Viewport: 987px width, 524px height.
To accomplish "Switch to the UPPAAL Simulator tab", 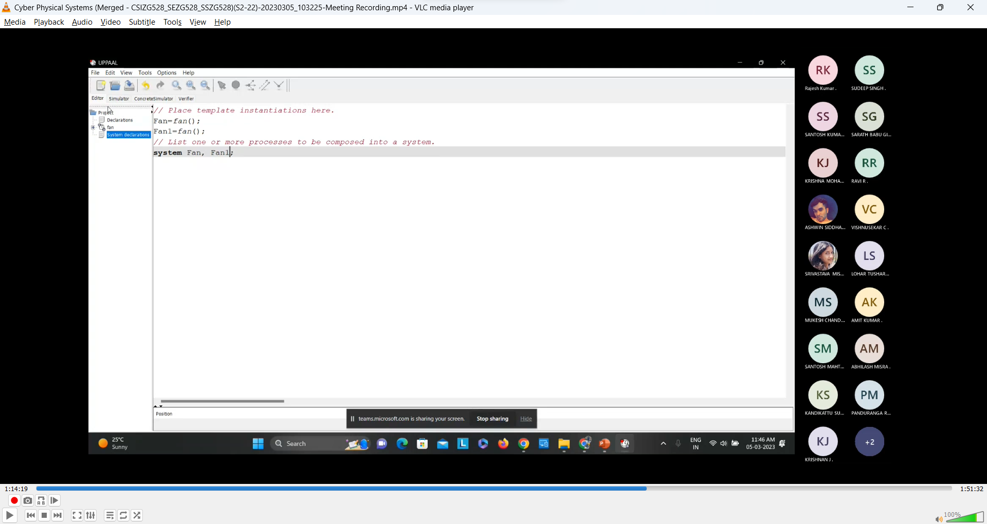I will pos(119,99).
